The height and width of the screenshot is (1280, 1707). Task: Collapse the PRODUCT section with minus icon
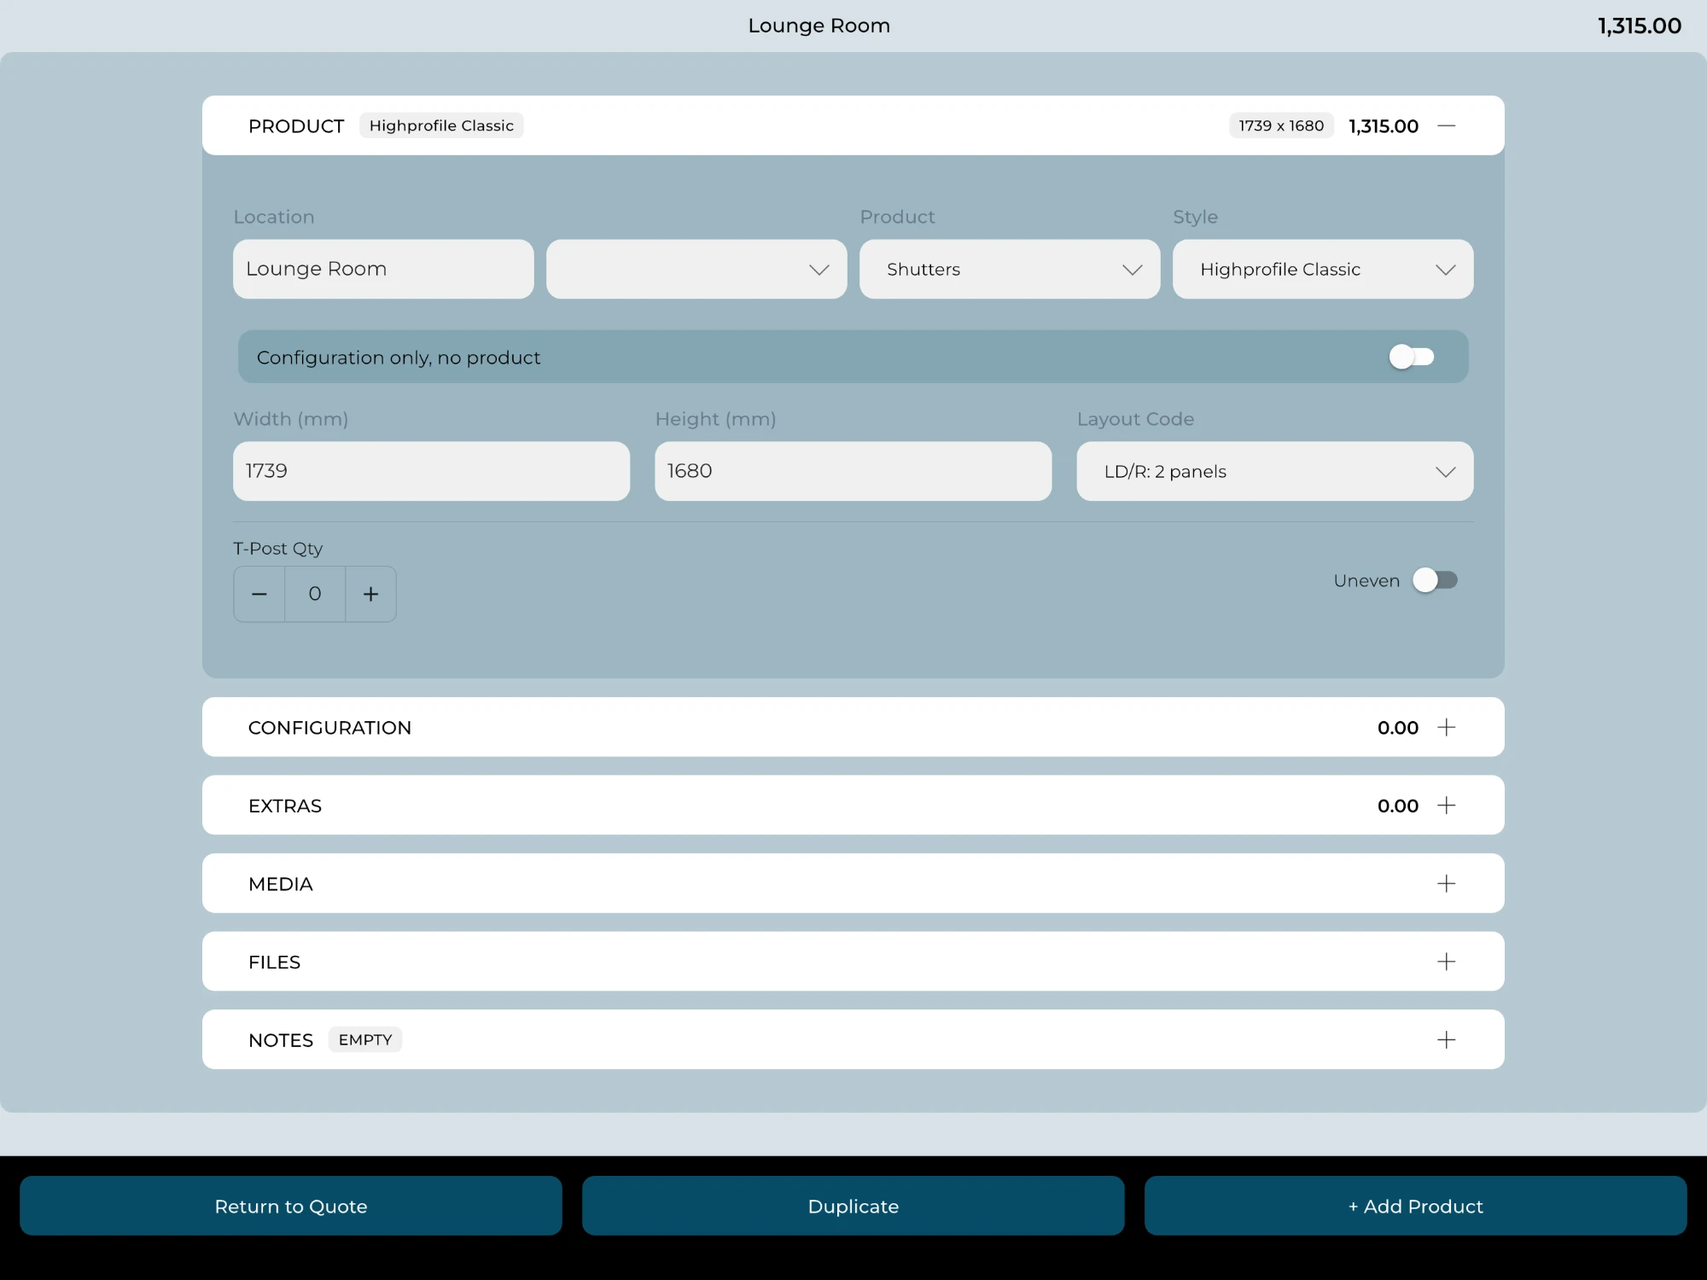[1446, 125]
